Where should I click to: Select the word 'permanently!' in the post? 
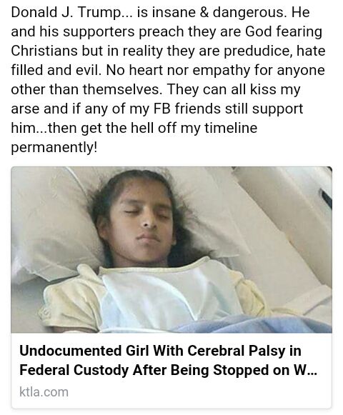click(54, 147)
